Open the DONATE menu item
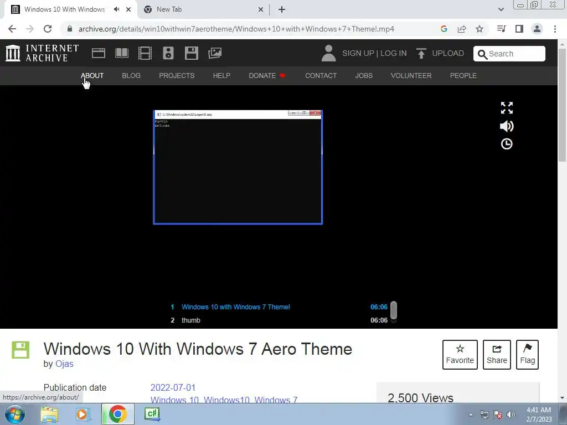This screenshot has height=425, width=567. point(267,75)
